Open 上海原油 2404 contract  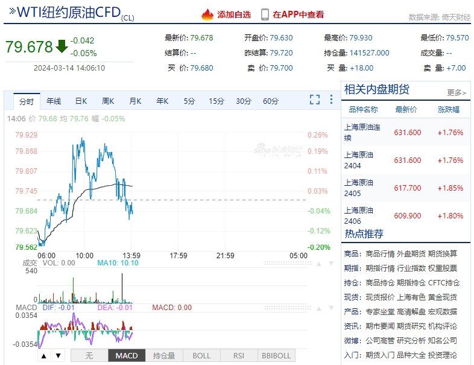[x=406, y=160]
